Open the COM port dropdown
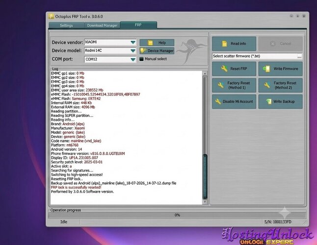Viewport: 317px width, 245px height. click(x=133, y=59)
